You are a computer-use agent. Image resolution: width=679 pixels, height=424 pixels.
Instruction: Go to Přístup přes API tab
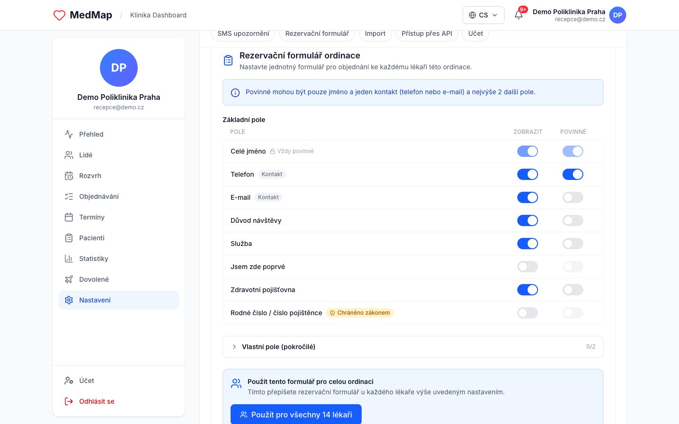coord(427,33)
